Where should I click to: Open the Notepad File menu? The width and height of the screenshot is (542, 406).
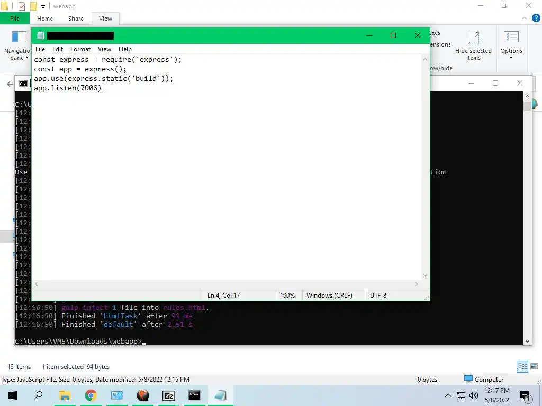40,49
